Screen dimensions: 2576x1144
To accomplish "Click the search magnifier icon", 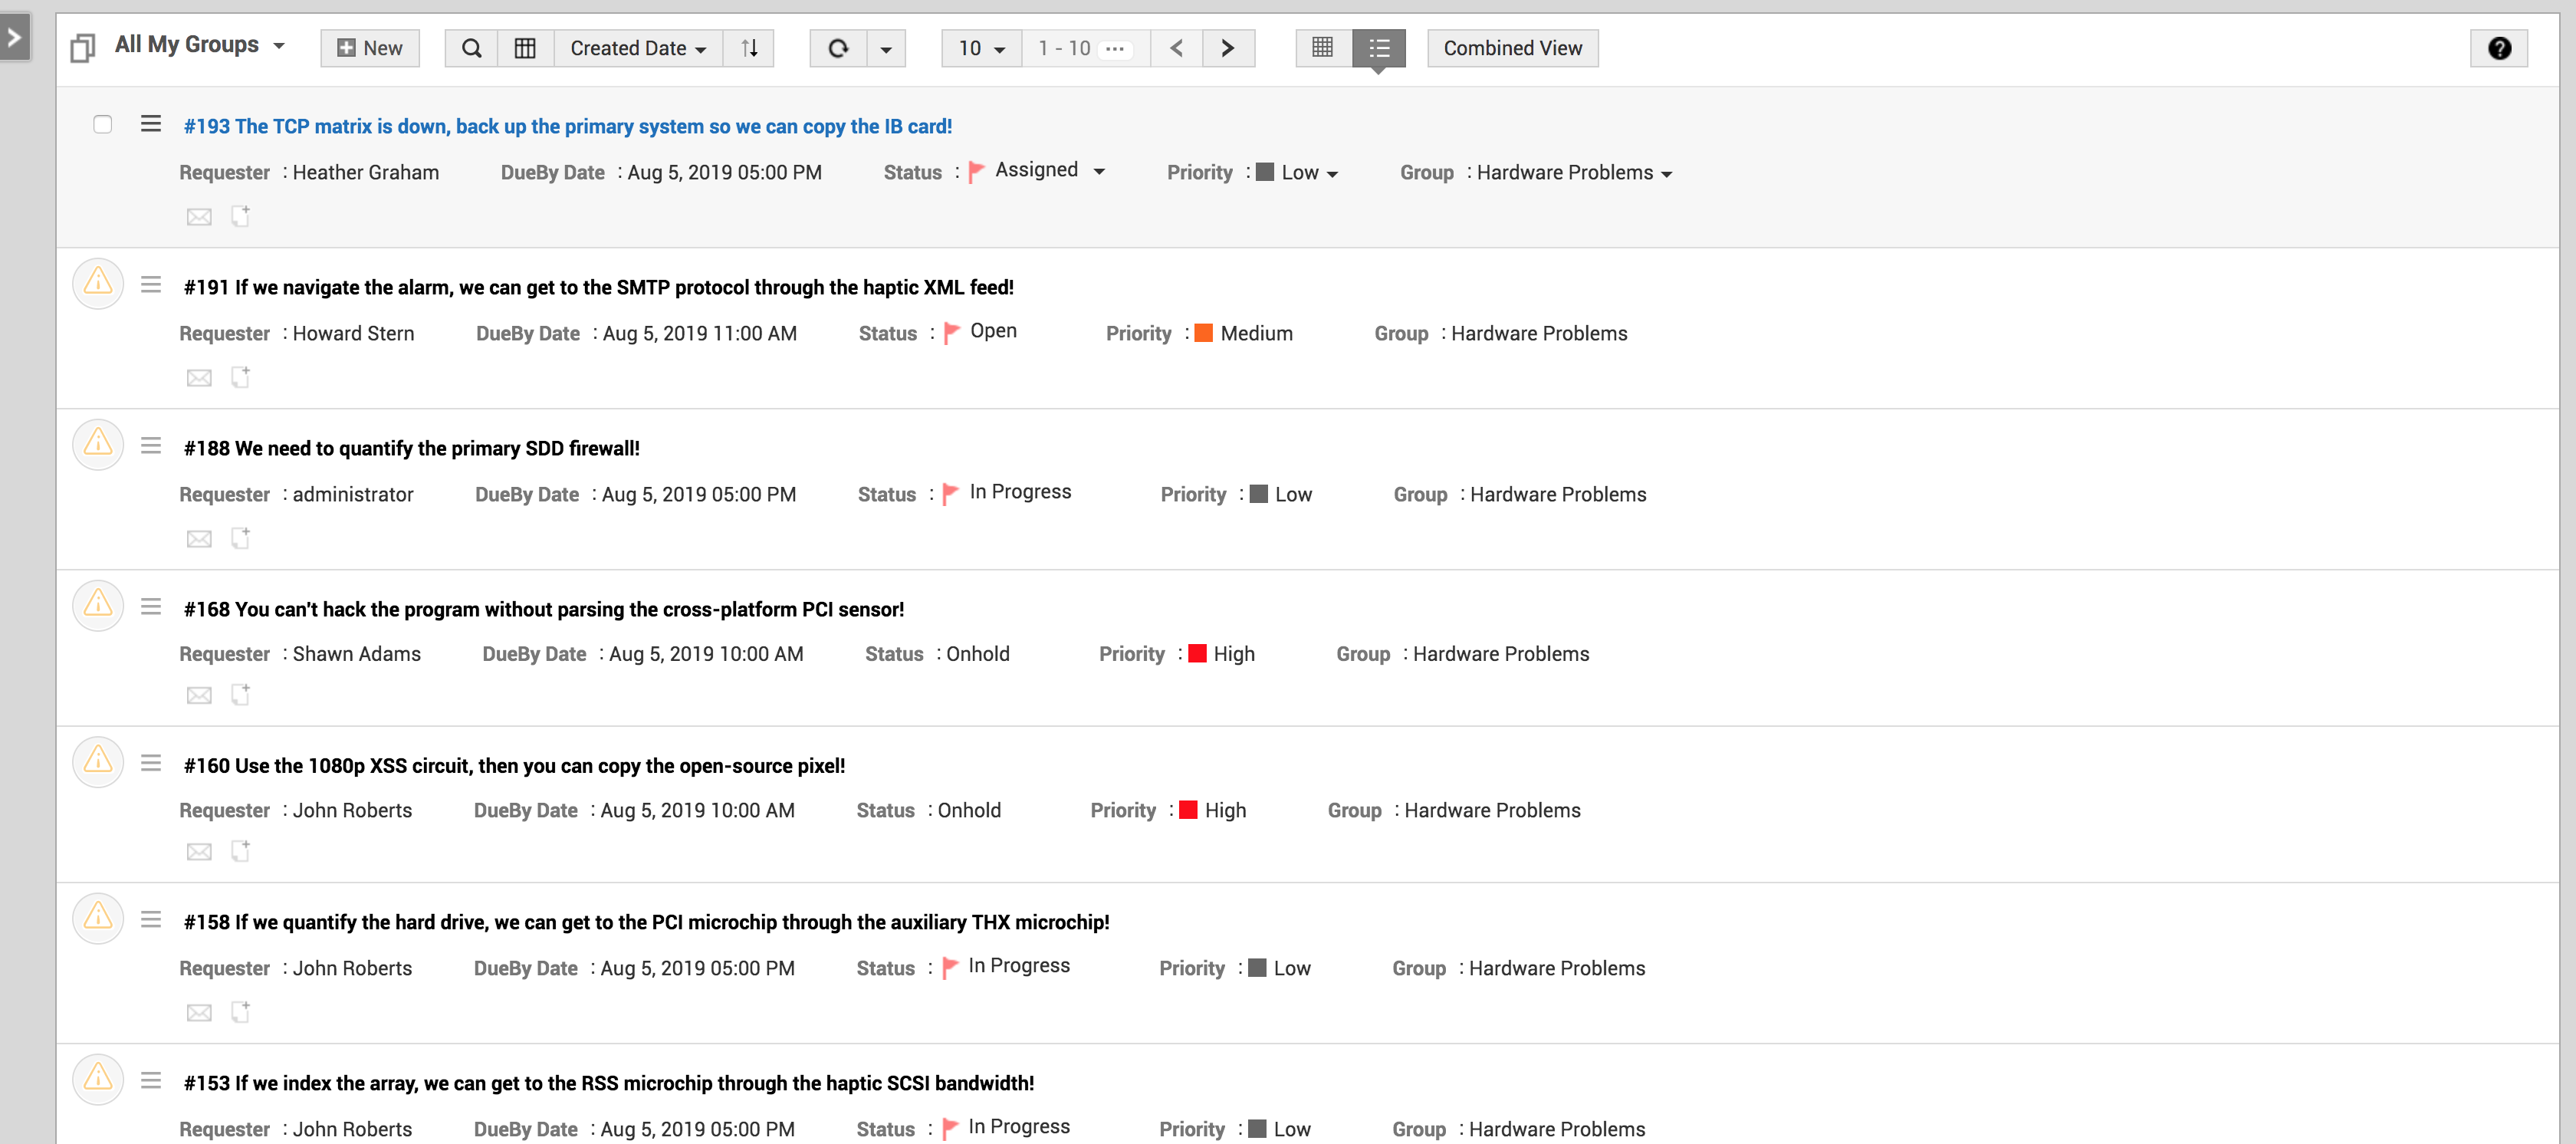I will pyautogui.click(x=471, y=48).
